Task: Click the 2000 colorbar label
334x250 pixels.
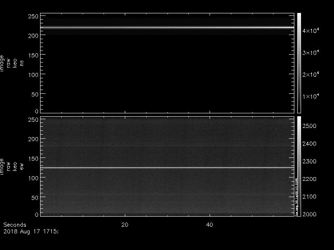Action: 309,214
